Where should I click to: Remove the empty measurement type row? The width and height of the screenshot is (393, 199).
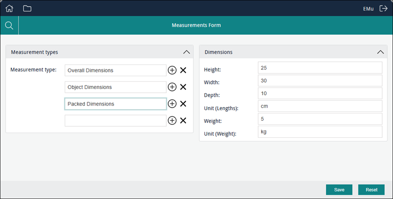point(183,120)
